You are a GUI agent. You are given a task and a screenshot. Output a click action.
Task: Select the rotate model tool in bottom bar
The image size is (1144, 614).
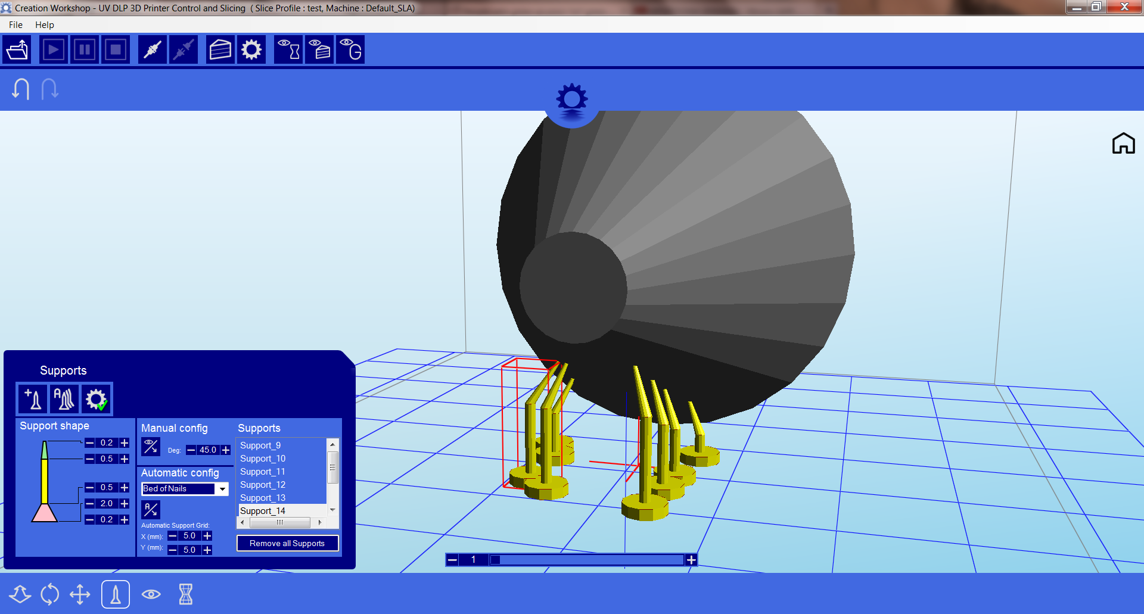49,594
